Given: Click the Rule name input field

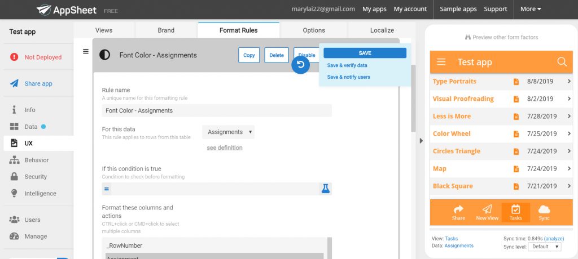Looking at the screenshot, I should click(x=217, y=110).
